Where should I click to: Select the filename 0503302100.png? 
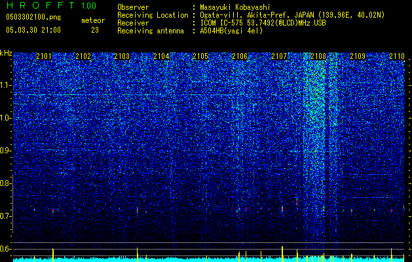point(33,18)
